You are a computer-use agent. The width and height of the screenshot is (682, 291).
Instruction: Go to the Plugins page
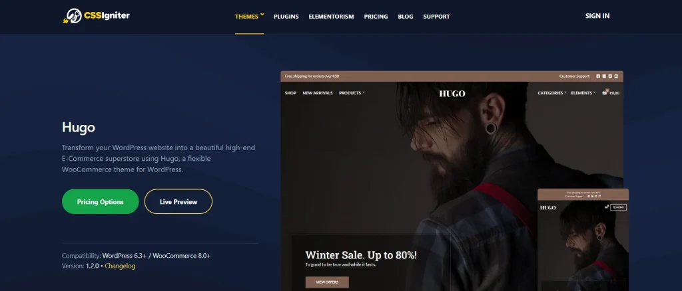(286, 17)
